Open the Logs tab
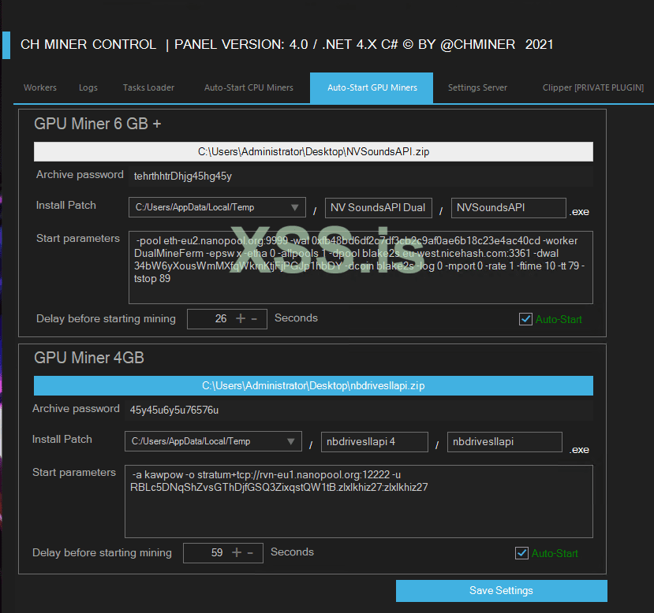The image size is (654, 613). [x=88, y=87]
